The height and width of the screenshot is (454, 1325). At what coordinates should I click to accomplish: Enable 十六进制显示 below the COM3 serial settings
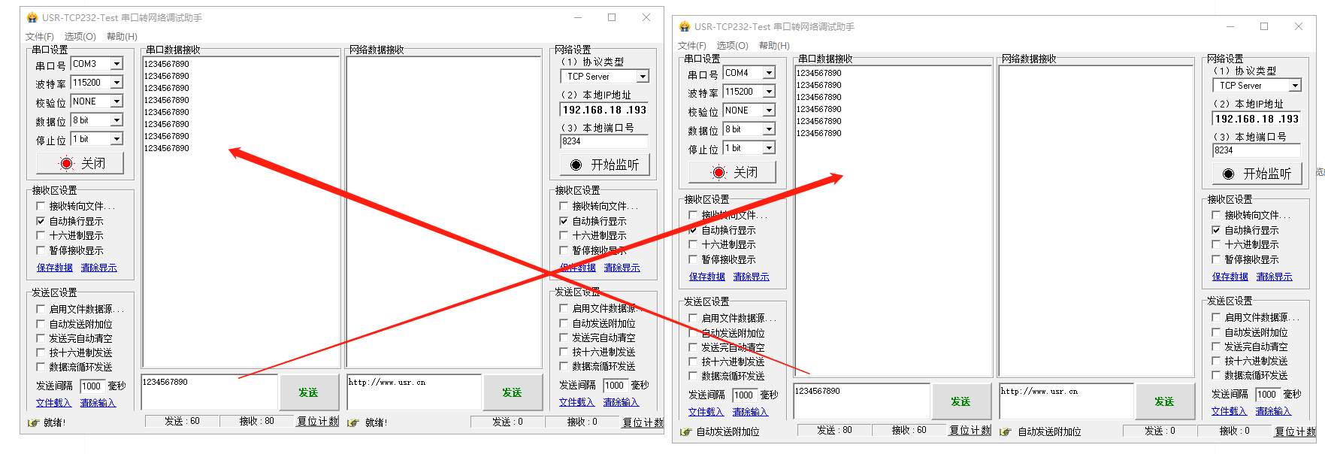[x=41, y=235]
